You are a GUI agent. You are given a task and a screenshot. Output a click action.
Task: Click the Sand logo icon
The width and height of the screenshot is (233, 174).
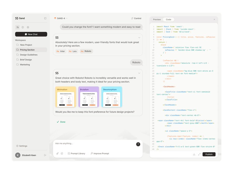[17, 18]
